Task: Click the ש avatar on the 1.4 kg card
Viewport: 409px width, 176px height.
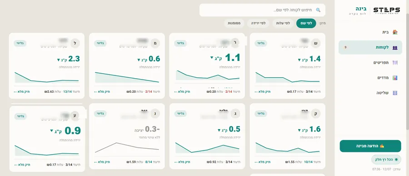Action: (x=316, y=43)
